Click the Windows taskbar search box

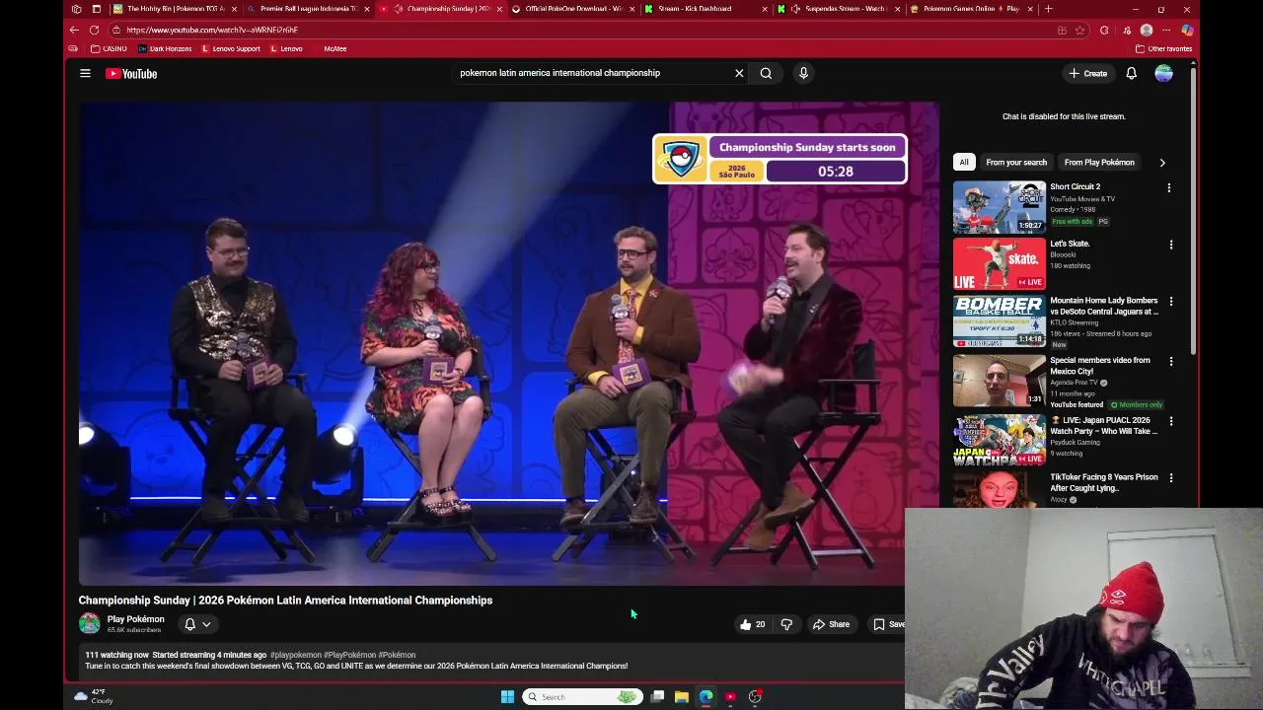click(x=581, y=697)
